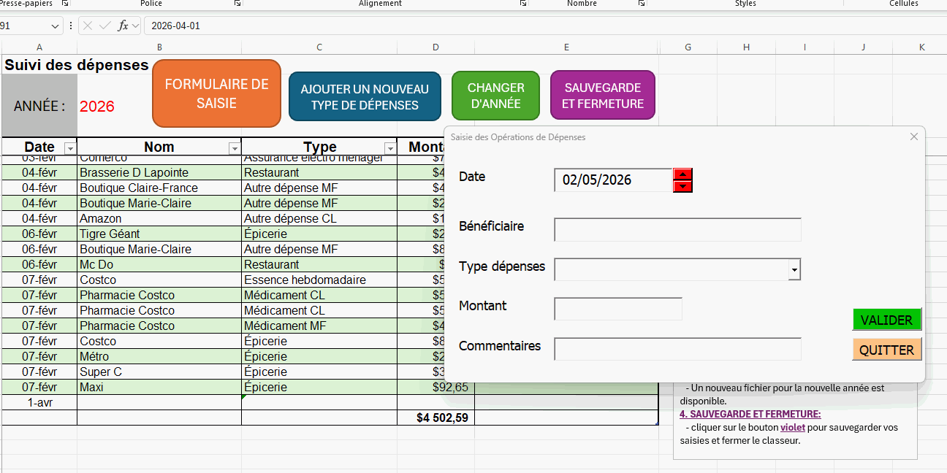Click the orange FORMULAIRE DE SAISIE button
Screen dimensions: 947x473
point(216,93)
